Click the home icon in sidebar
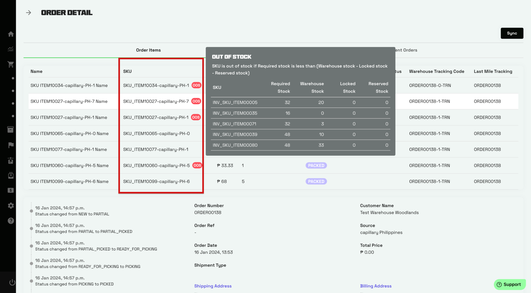 click(x=11, y=34)
